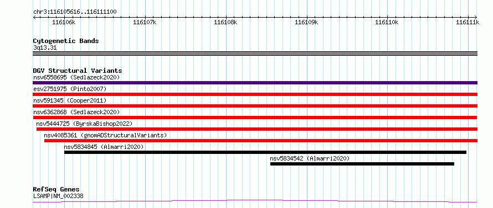Click the 116108k ruler label

pos(225,22)
